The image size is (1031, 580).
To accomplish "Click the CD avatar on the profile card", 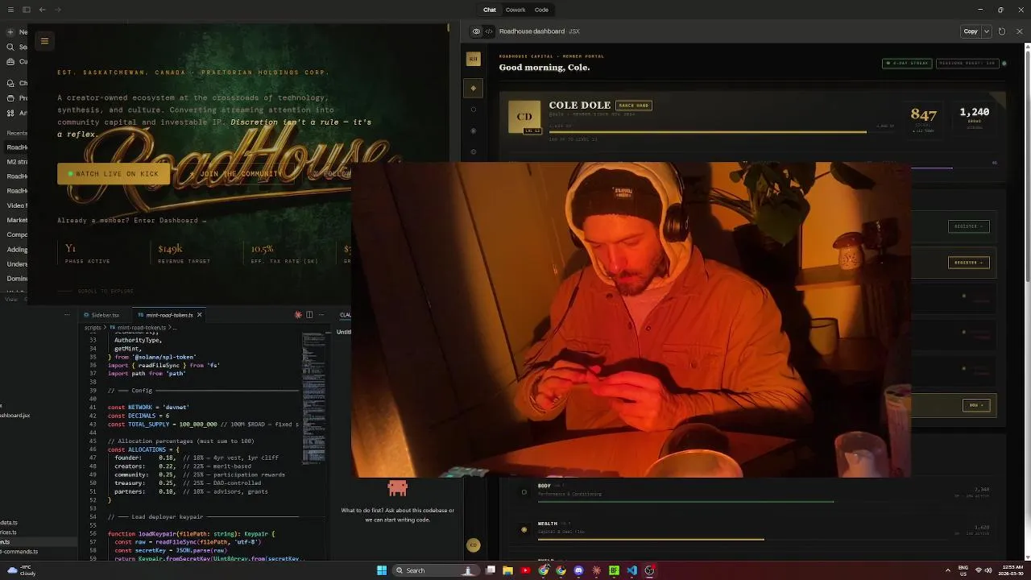I will (524, 117).
